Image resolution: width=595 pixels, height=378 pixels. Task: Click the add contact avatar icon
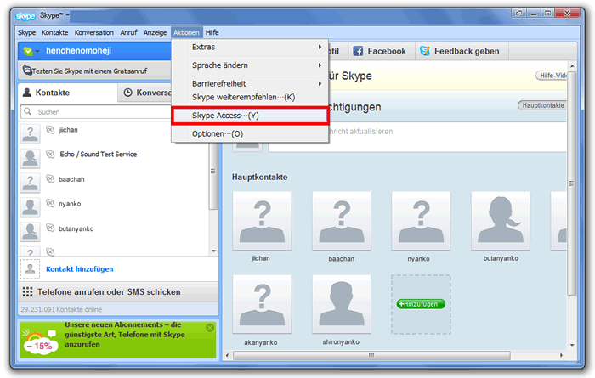(x=30, y=269)
